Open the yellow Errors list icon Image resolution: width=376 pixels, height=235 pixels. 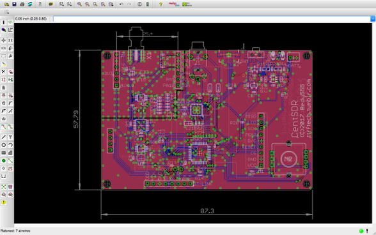point(4,202)
